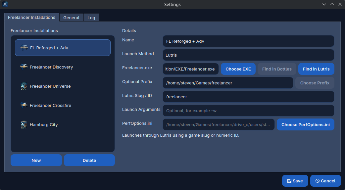Click the 'Settings' window title

pos(172,4)
